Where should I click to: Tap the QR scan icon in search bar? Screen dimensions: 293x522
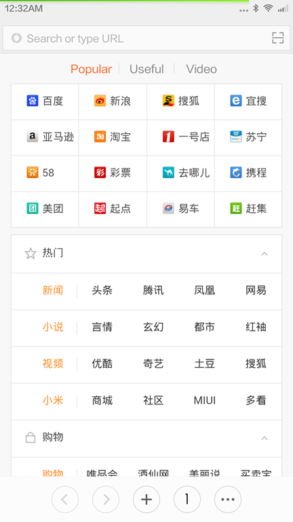tap(277, 38)
